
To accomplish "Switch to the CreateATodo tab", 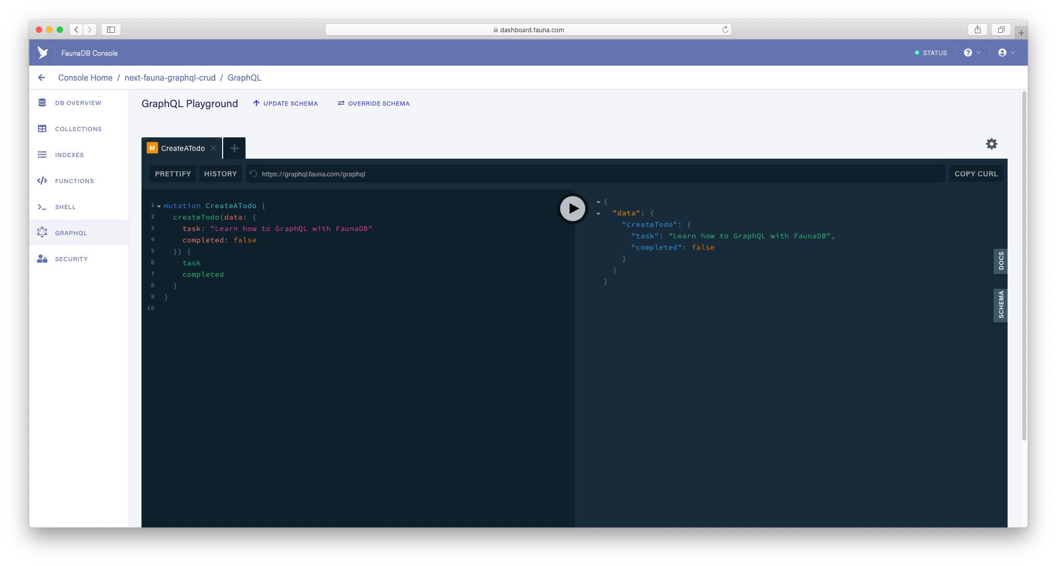I will (x=182, y=148).
